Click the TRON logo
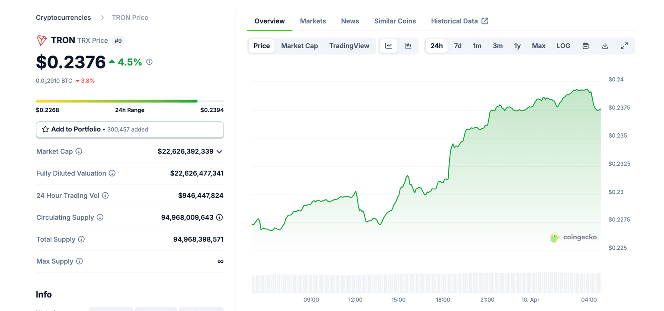This screenshot has height=311, width=664. click(41, 40)
